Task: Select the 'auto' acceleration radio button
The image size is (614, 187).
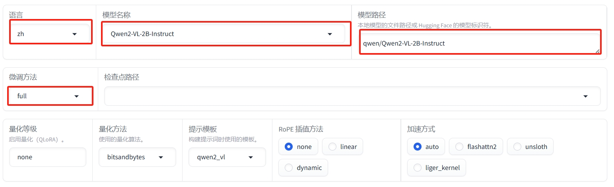Action: (418, 147)
